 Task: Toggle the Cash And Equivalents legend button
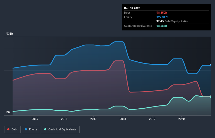click(60, 130)
